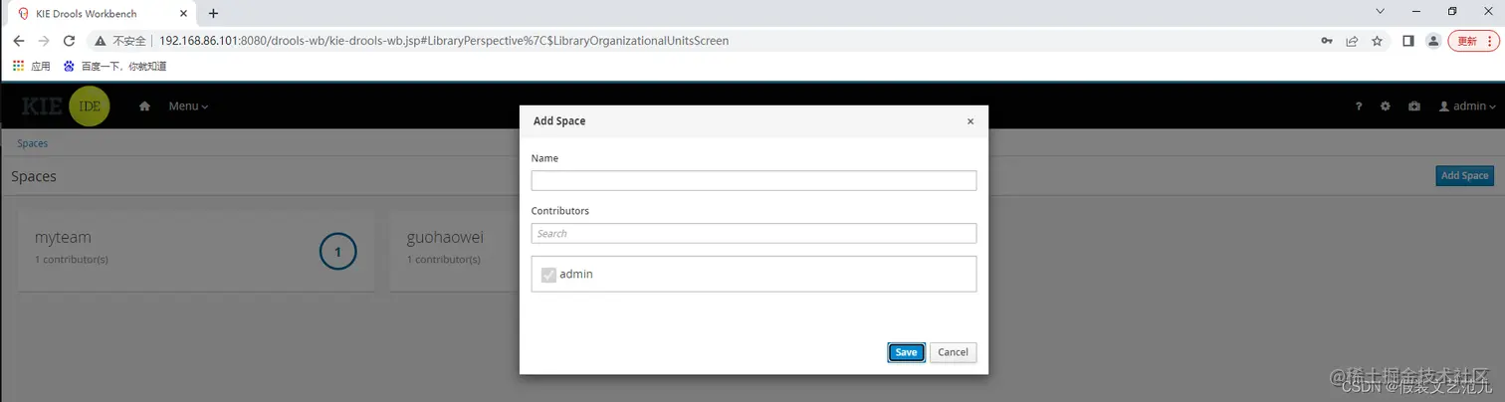
Task: Click the admin contributor name
Action: click(x=576, y=274)
